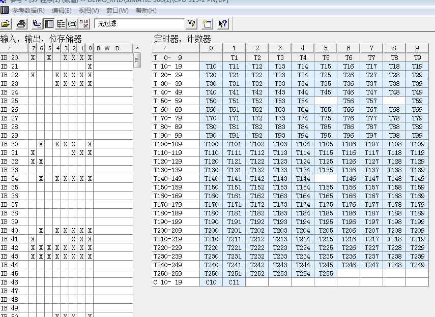Click bit 7 column header in the I/O table
The width and height of the screenshot is (435, 317).
(x=33, y=48)
